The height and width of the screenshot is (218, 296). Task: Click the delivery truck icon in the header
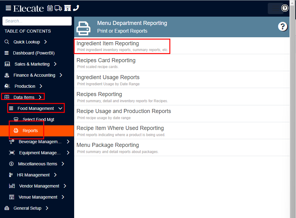point(58,8)
